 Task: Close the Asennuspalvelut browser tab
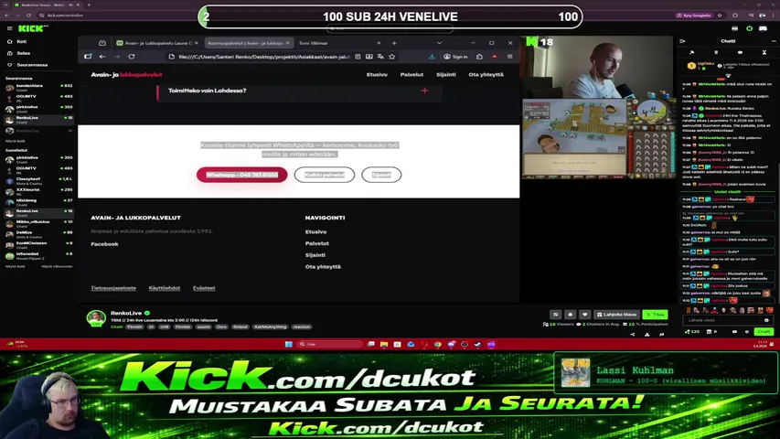pyautogui.click(x=287, y=43)
